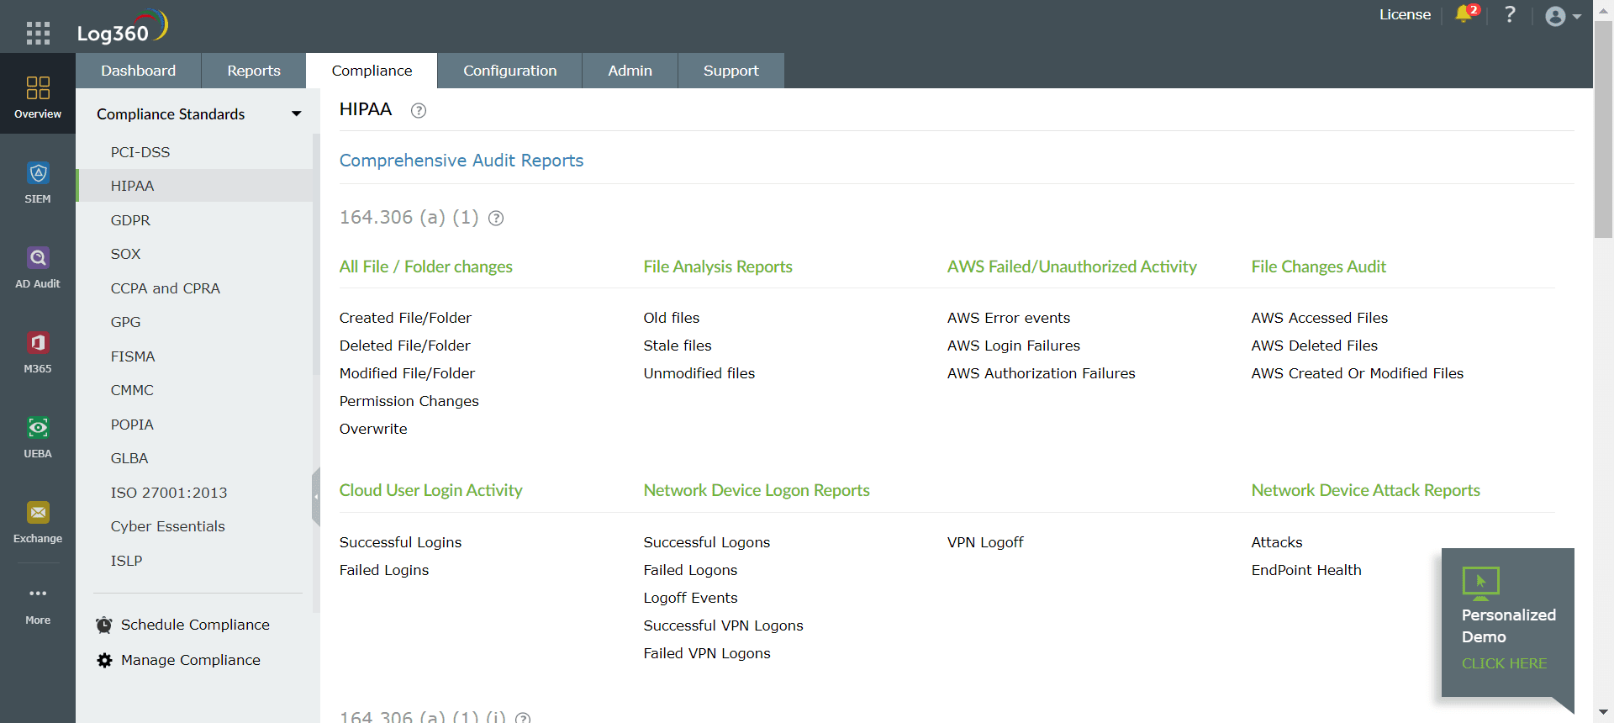Open the user account dropdown
The height and width of the screenshot is (723, 1614).
pyautogui.click(x=1563, y=16)
